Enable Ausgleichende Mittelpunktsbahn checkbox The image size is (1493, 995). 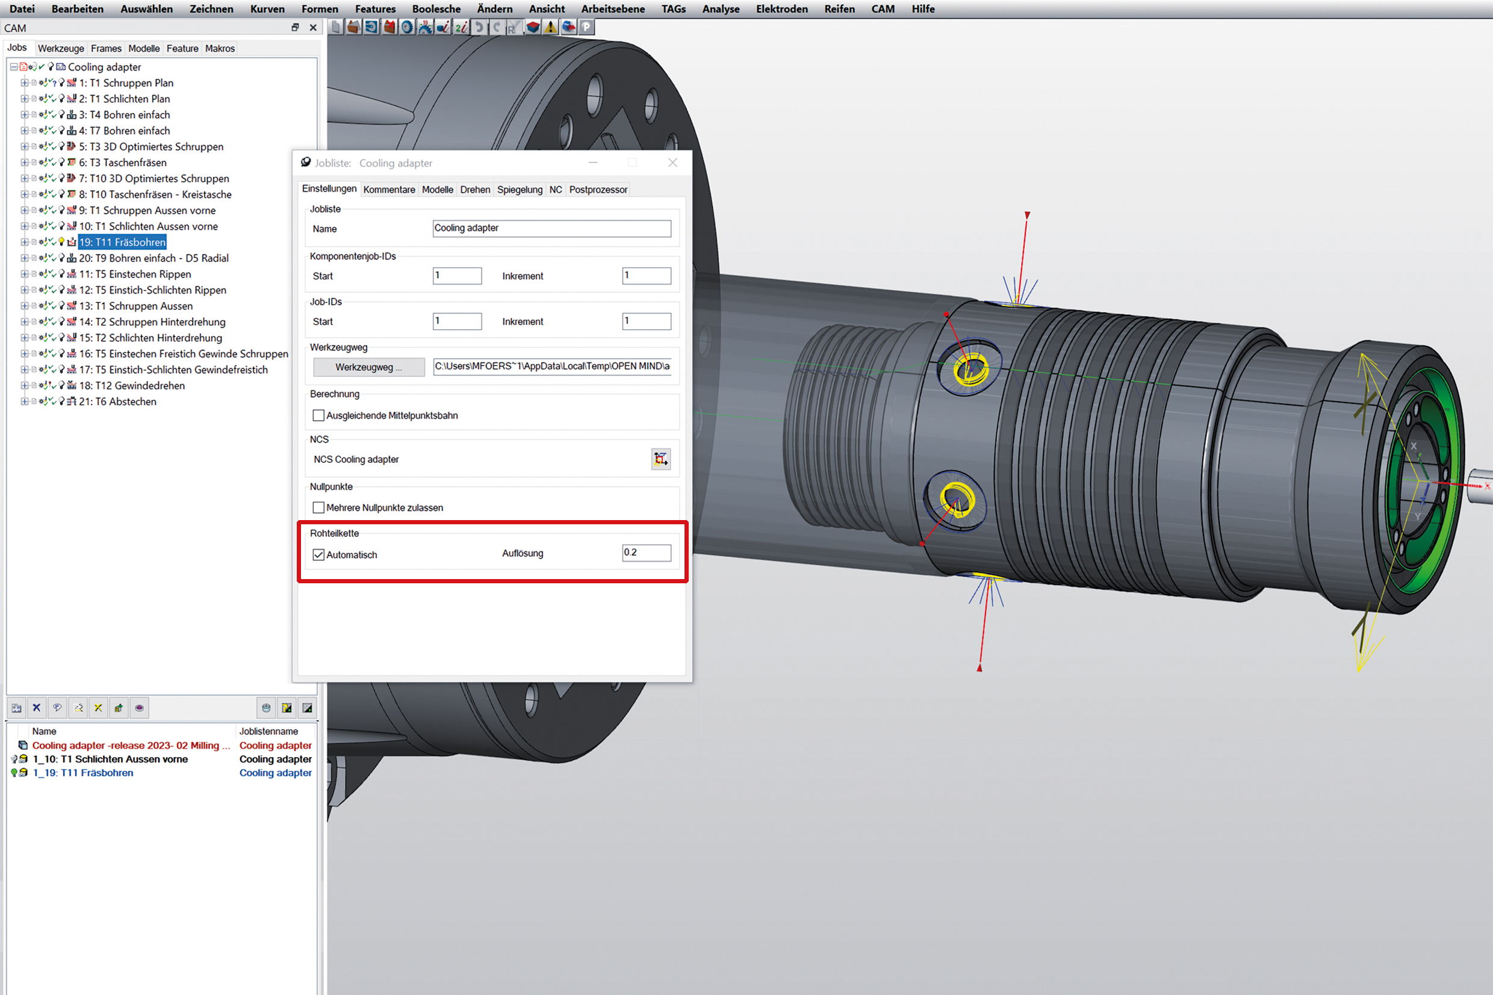[x=318, y=416]
